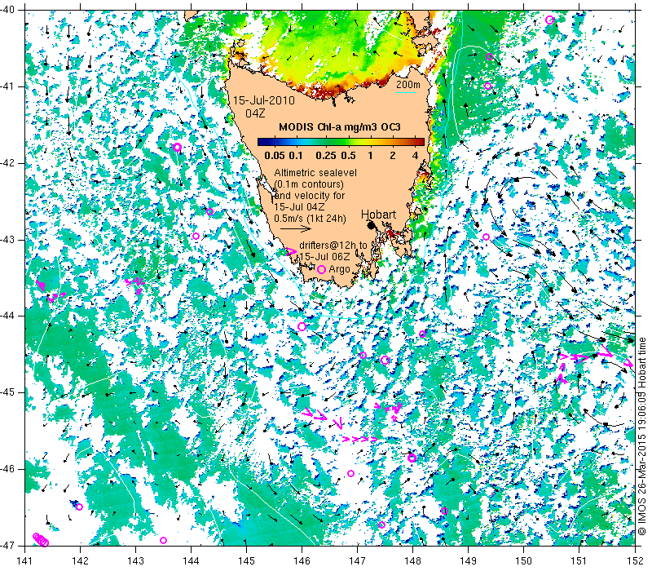
Task: Click the IMOS copyright timestamp text
Action: point(642,436)
